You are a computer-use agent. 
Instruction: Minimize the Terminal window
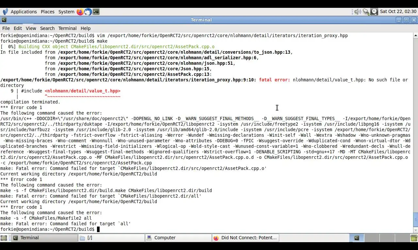tap(399, 20)
